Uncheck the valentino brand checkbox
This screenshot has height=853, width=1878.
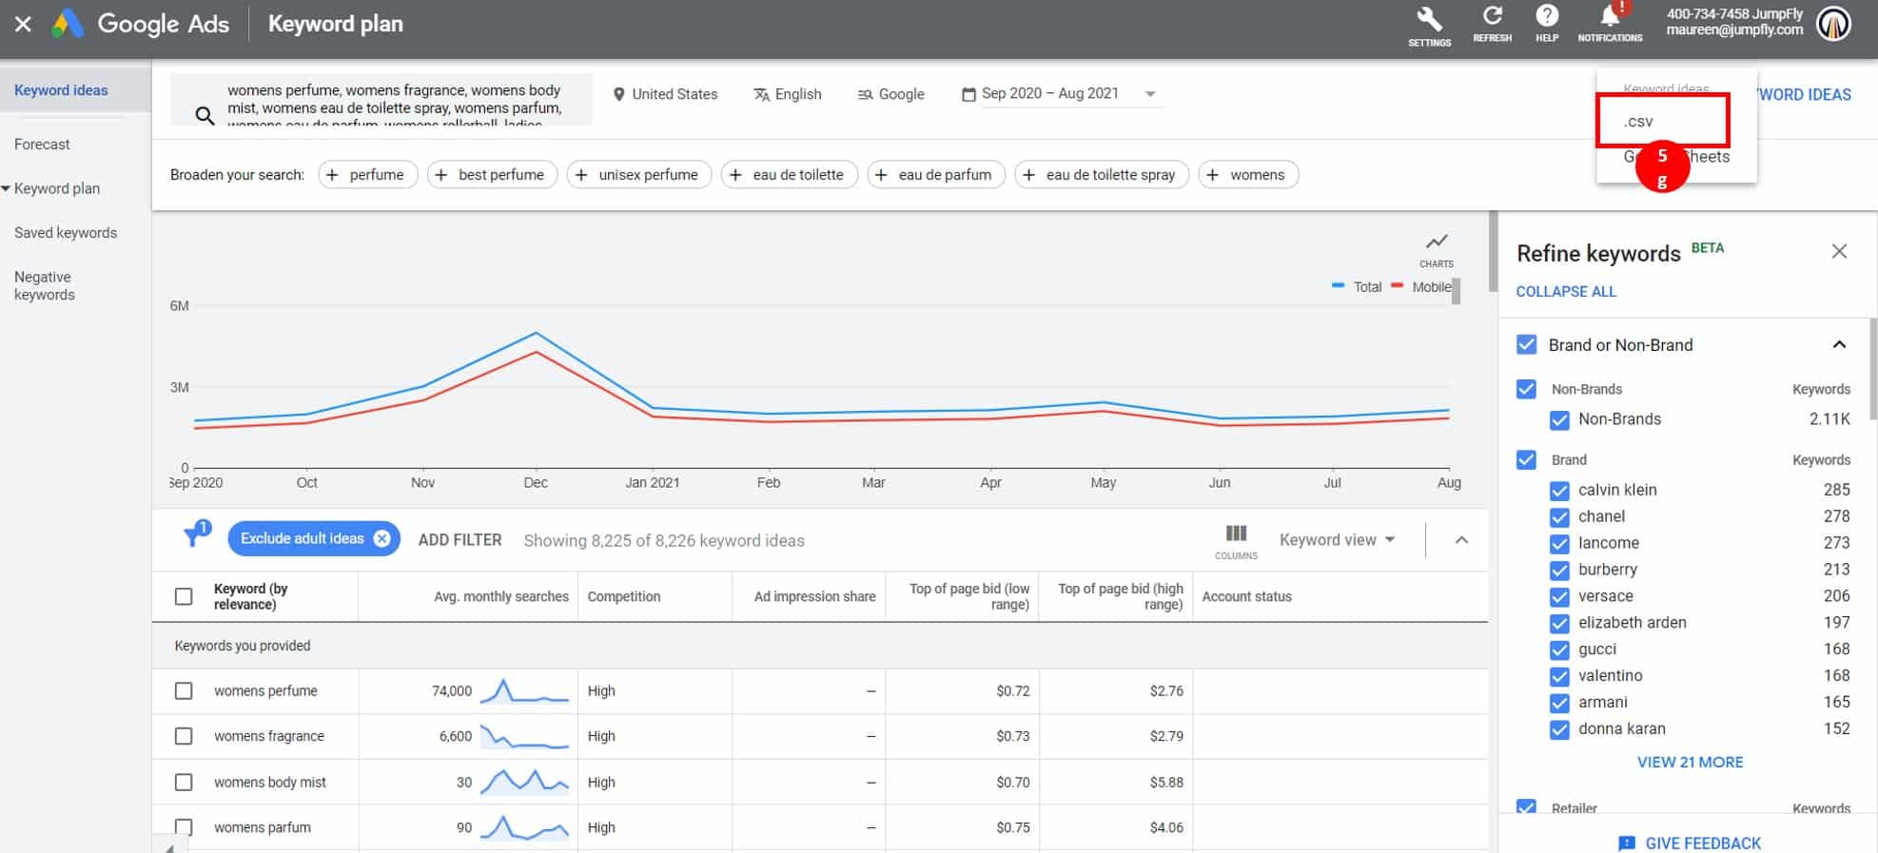(1559, 677)
